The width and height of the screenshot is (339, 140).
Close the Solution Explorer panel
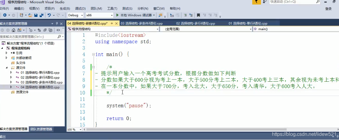pyautogui.click(x=61, y=24)
